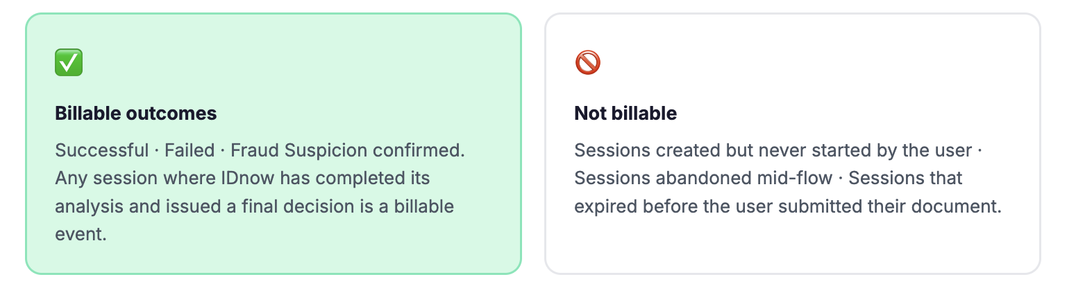Viewport: 1076px width, 295px height.
Task: Click the word Successful in green card
Action: click(102, 150)
